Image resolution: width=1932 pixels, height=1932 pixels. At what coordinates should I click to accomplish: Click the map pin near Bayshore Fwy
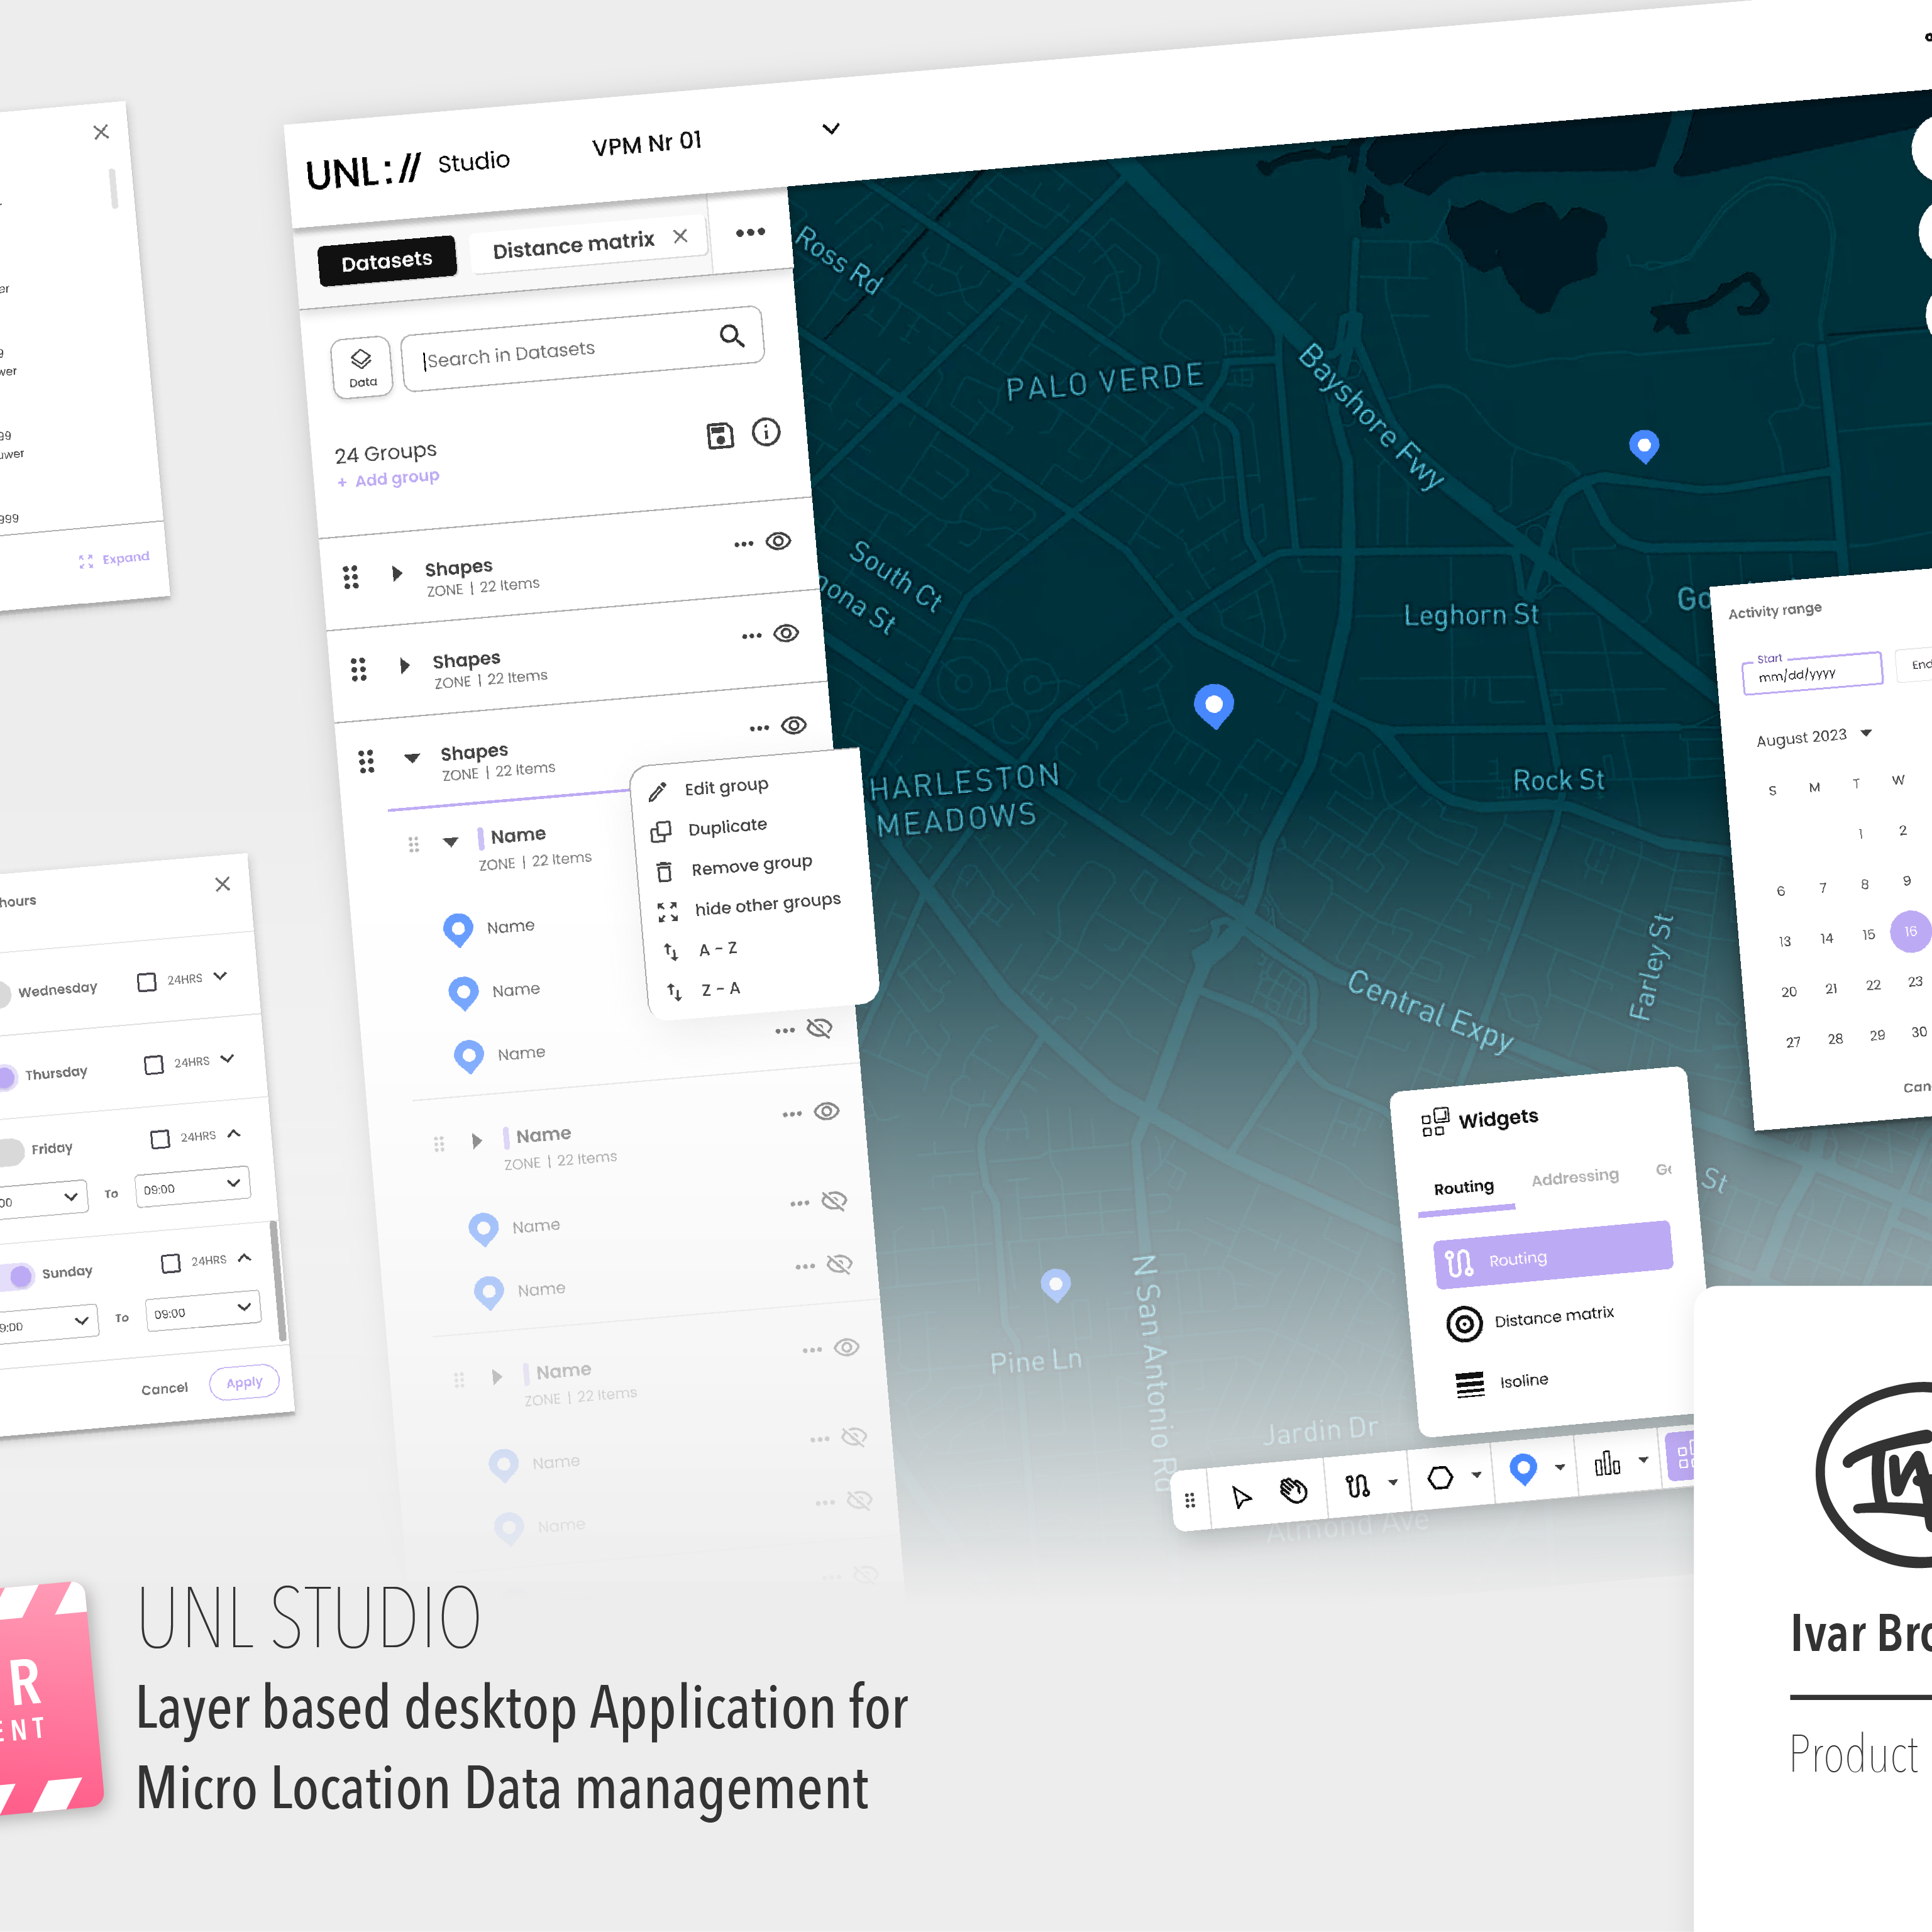click(1644, 445)
